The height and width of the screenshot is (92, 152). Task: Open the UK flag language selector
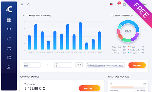(x=111, y=4)
